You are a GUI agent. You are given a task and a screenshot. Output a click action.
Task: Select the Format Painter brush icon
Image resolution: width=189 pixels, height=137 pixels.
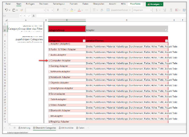[22, 10]
